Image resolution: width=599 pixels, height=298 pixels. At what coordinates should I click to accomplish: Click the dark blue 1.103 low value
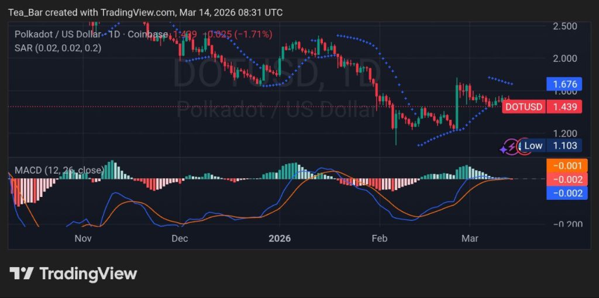pyautogui.click(x=564, y=145)
